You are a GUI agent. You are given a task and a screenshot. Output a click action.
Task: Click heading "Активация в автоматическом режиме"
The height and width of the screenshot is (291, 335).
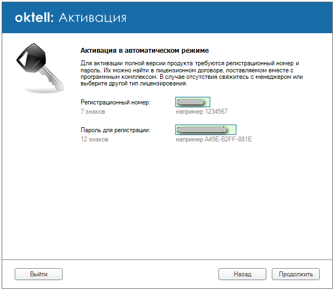tap(141, 51)
